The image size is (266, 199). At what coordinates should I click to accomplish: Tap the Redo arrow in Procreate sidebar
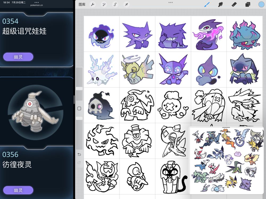[79, 163]
